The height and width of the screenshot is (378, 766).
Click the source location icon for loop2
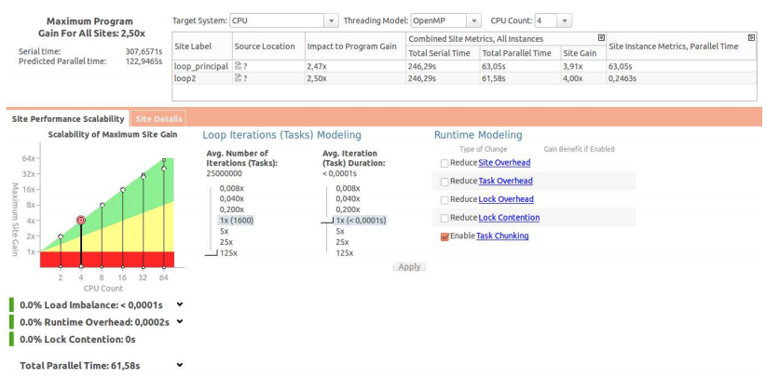[239, 79]
